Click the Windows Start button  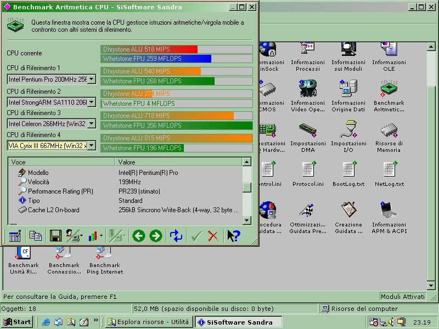pyautogui.click(x=17, y=322)
